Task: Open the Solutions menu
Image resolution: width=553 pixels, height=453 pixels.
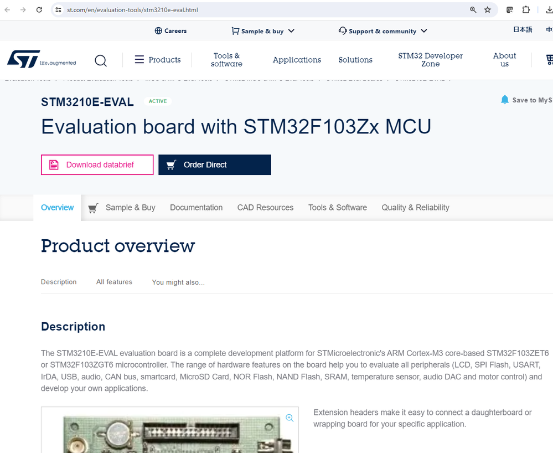Action: (x=355, y=60)
